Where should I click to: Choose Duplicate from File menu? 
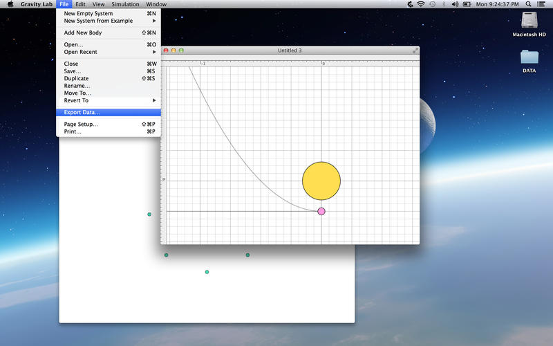pos(109,78)
